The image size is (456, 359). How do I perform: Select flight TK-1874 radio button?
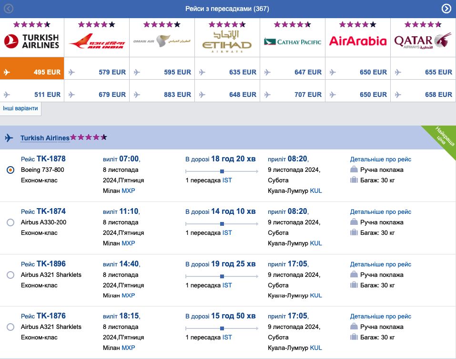(10, 222)
